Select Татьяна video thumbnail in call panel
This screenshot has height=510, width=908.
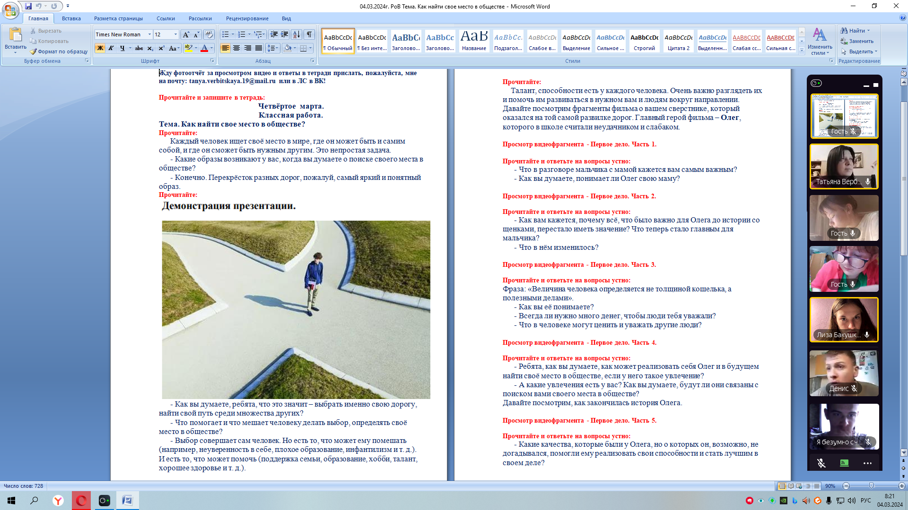pos(844,167)
